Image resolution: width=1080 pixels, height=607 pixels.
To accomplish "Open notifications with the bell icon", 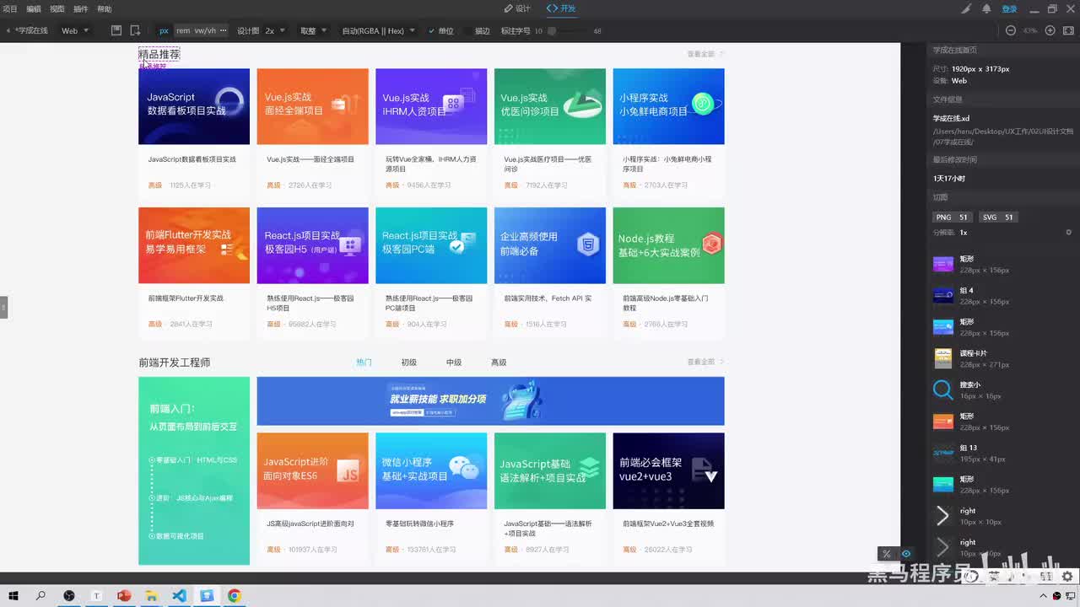I will pos(986,8).
